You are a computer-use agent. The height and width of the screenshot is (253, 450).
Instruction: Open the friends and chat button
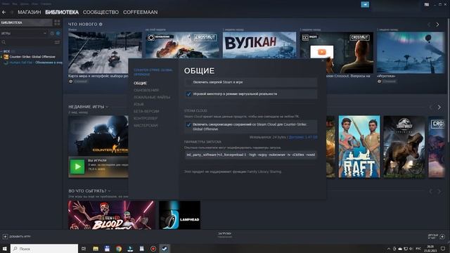click(x=436, y=236)
